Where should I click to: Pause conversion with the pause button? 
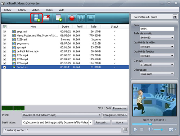pyautogui.click(x=81, y=18)
